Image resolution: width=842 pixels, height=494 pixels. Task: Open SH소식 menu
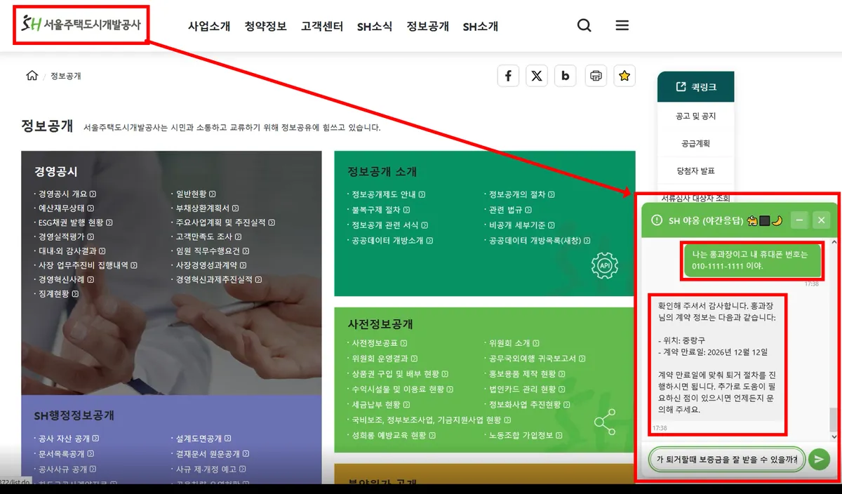[375, 27]
